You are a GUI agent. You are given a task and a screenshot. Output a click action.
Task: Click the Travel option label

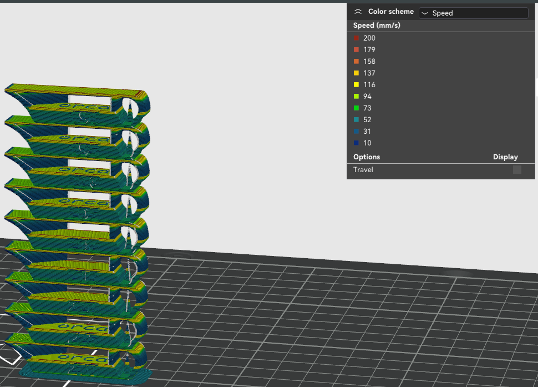coord(363,170)
